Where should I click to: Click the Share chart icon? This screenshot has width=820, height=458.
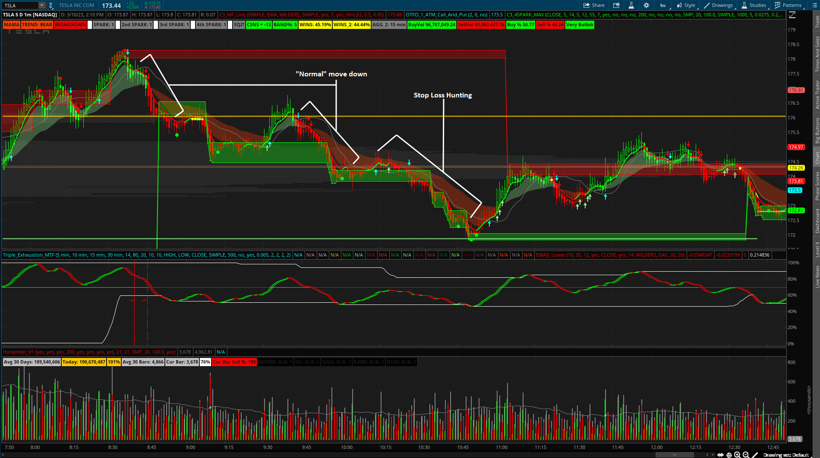pyautogui.click(x=594, y=5)
